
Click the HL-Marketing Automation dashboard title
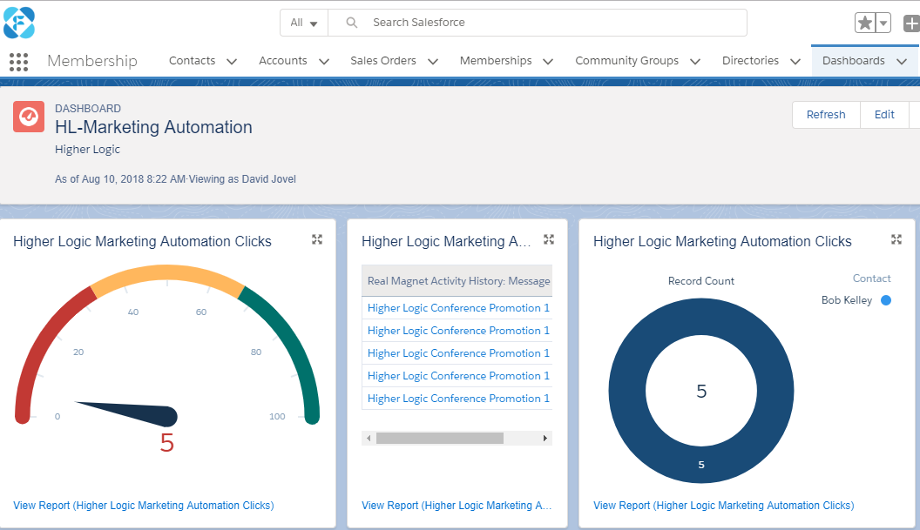click(153, 127)
